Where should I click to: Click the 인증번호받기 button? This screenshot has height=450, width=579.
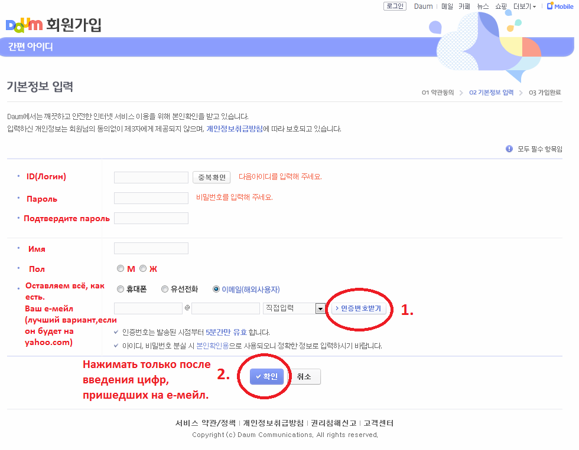(359, 308)
